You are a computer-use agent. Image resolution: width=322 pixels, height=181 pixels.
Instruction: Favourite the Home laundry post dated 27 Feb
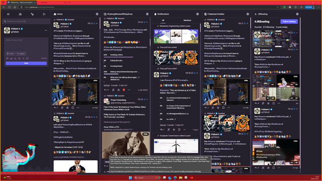(68, 108)
